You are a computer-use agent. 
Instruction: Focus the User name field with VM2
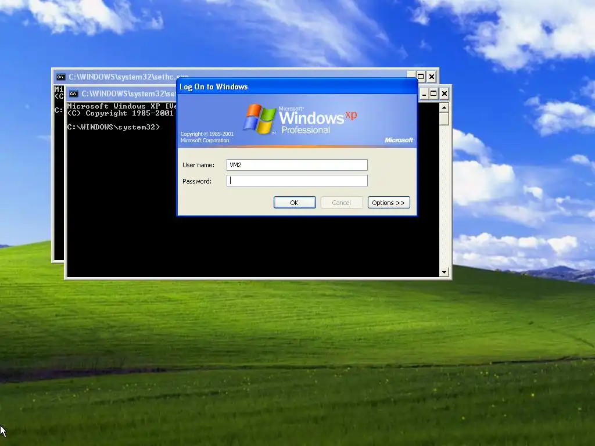point(297,165)
